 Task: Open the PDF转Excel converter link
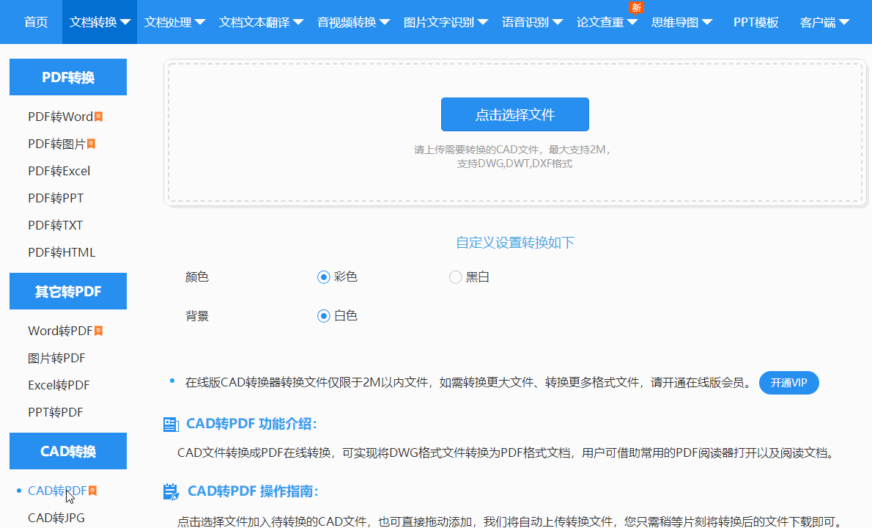(59, 171)
